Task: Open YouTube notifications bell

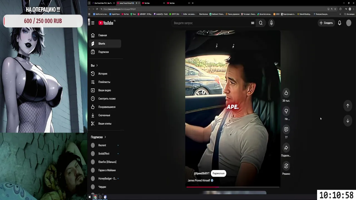Action: coord(339,23)
